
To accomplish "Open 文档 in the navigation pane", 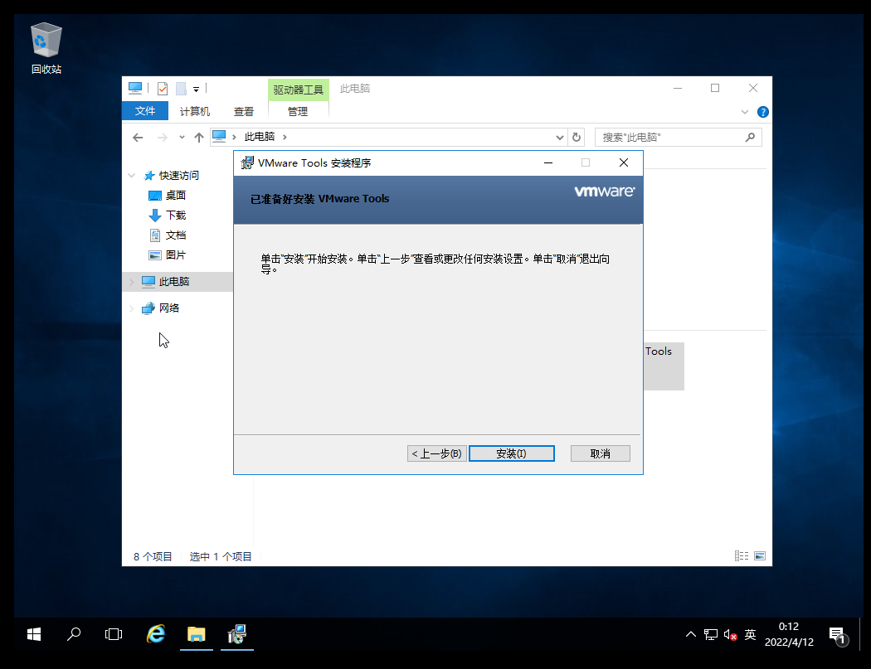I will 175,235.
